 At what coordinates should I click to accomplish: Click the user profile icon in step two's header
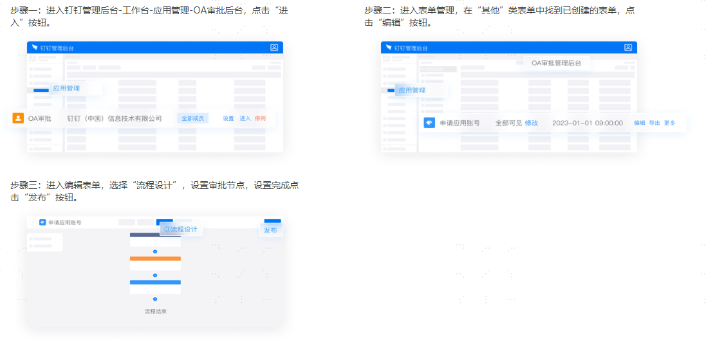[x=628, y=47]
